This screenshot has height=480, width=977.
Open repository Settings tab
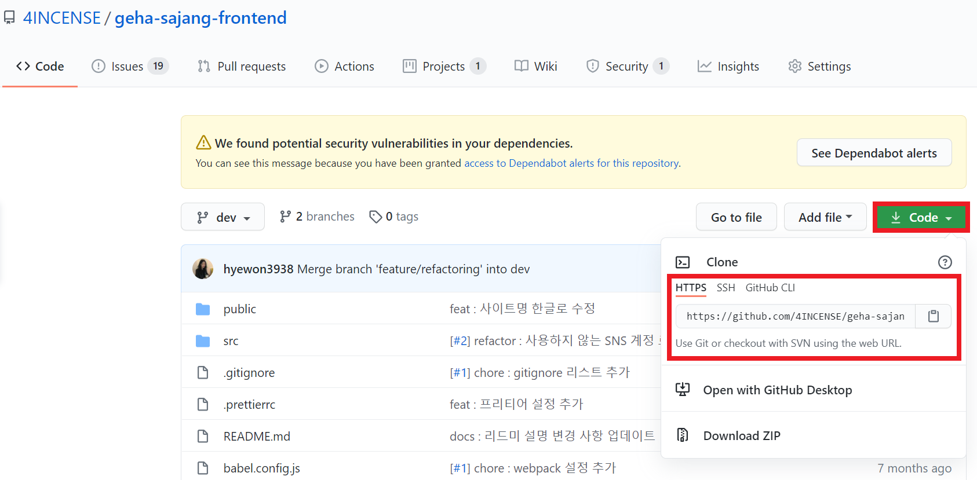(x=819, y=67)
